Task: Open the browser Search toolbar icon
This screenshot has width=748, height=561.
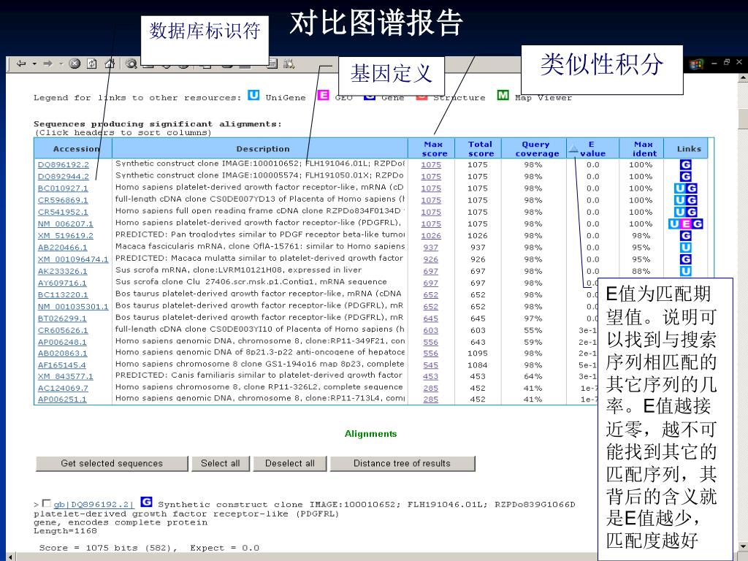Action: [131, 64]
